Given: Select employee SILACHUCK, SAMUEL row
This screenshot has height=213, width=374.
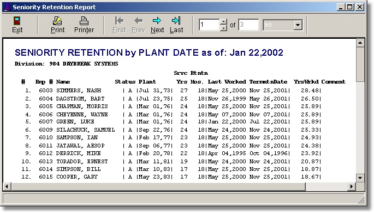Looking at the screenshot, I should [173, 130].
